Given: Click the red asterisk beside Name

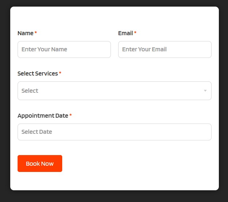Looking at the screenshot, I should pos(36,33).
